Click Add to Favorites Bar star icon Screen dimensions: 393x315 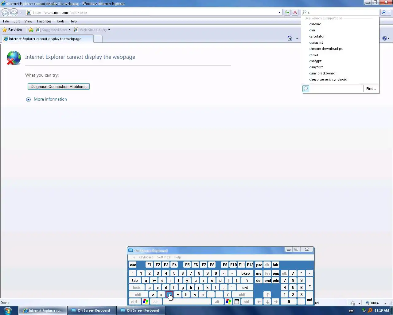[x=31, y=30]
